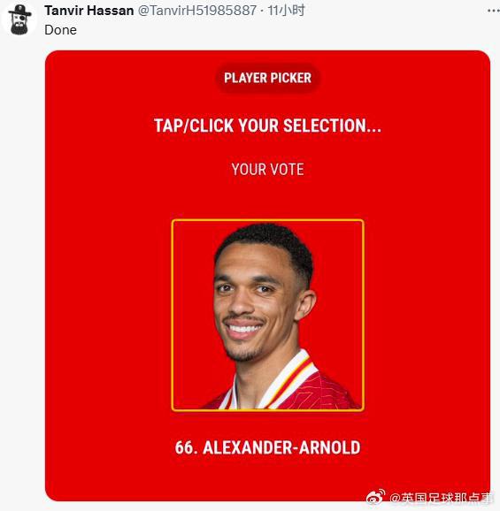Click the tweet text "Done"
This screenshot has height=511, width=500.
coord(61,30)
